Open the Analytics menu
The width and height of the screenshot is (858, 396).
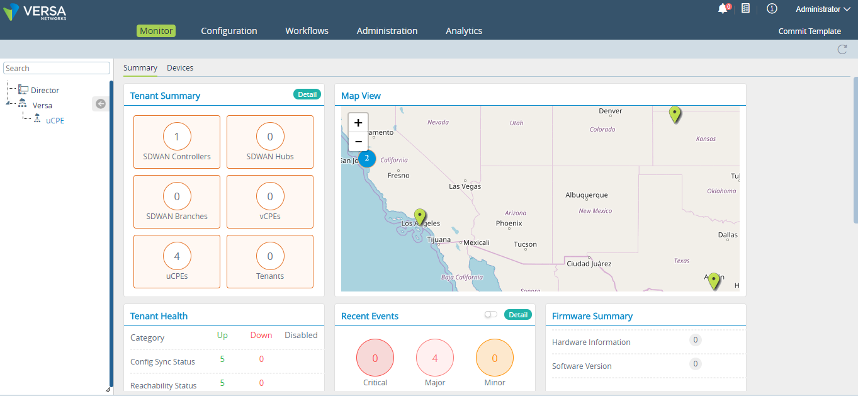point(464,31)
